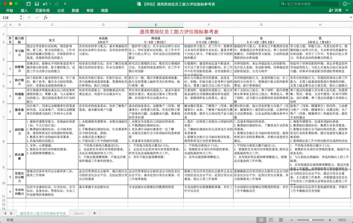Click the 沟通能力 cell

[x=19, y=96]
